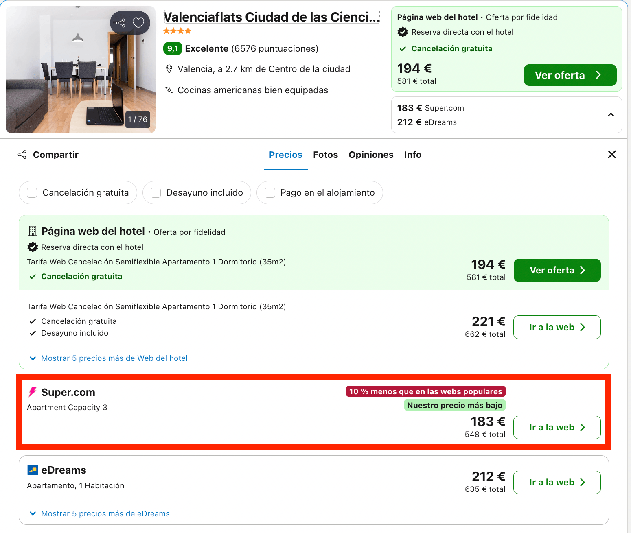The image size is (631, 533).
Task: Click the share icon on the hotel photo
Action: 121,23
